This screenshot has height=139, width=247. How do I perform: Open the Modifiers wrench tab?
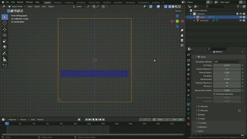tap(188, 95)
